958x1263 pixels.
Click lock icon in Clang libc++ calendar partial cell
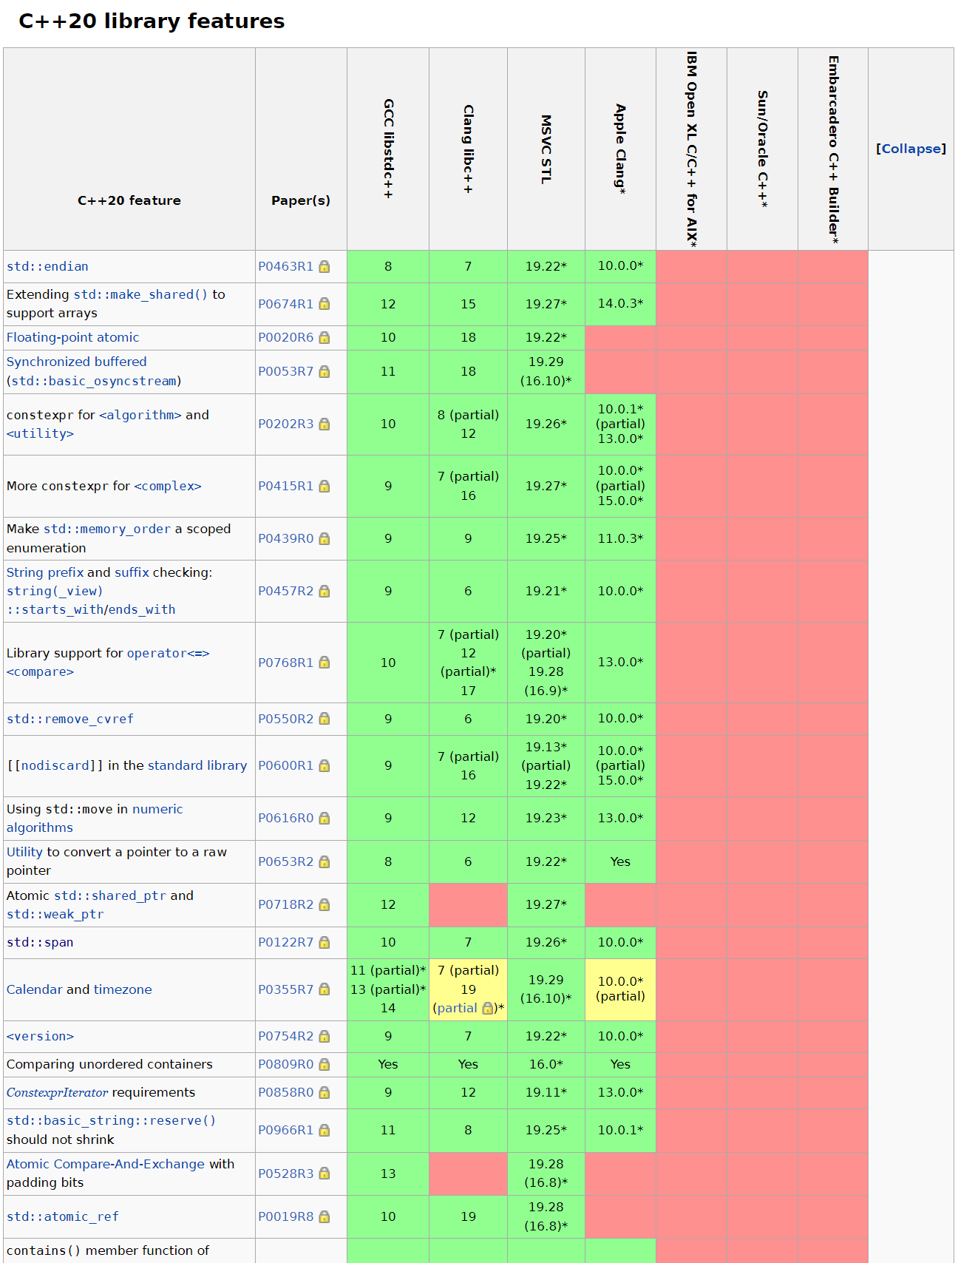click(x=487, y=1009)
